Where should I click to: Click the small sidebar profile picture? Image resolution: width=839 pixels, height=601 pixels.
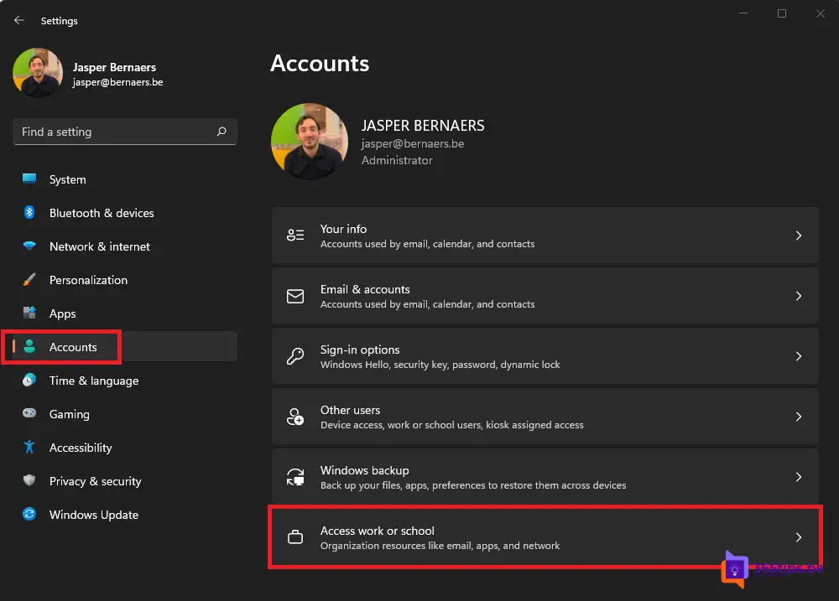pos(38,73)
